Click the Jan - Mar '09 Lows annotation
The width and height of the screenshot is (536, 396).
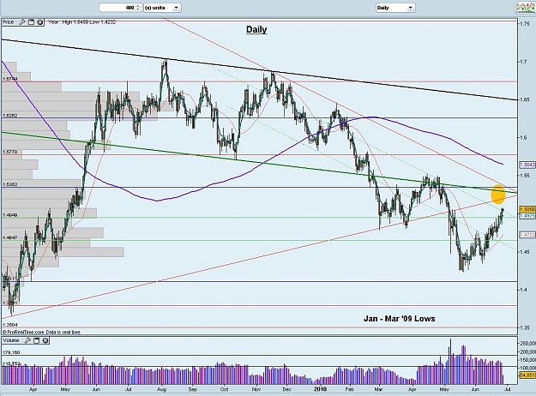click(400, 319)
